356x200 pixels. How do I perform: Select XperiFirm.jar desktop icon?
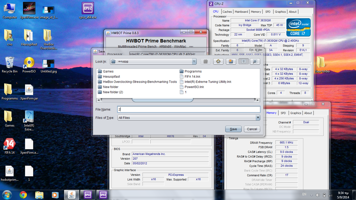[x=29, y=92]
